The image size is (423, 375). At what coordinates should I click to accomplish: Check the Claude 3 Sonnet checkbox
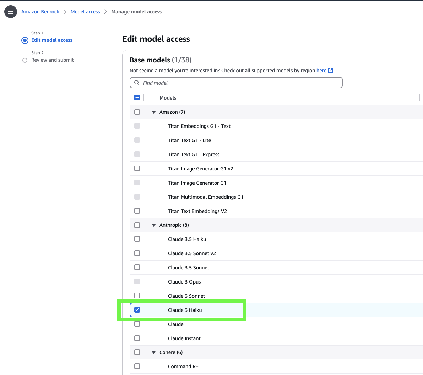137,296
